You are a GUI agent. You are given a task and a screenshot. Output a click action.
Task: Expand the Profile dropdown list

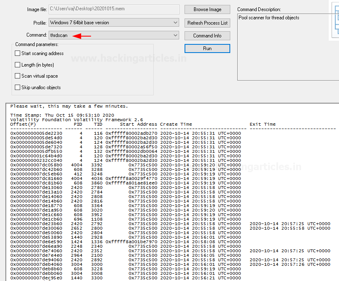tap(175, 23)
